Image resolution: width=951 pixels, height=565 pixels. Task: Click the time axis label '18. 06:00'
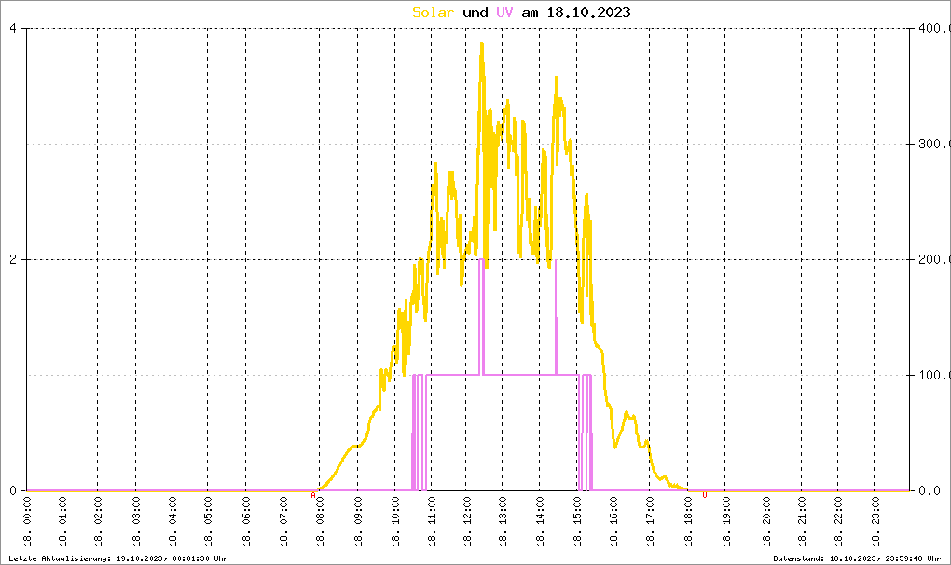(x=246, y=521)
